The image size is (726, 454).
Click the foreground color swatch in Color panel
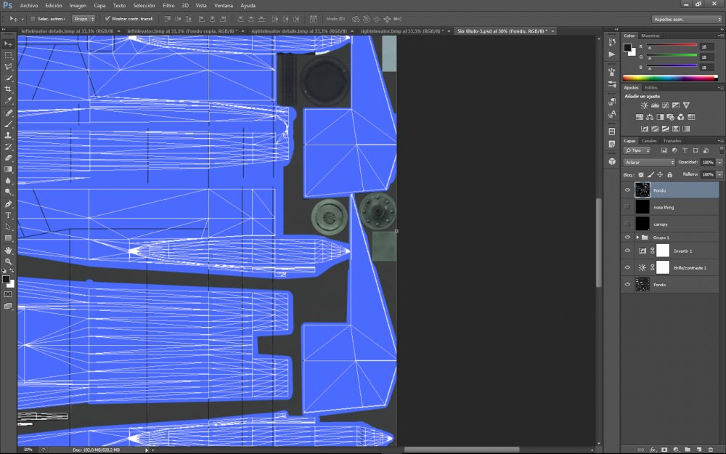[627, 47]
